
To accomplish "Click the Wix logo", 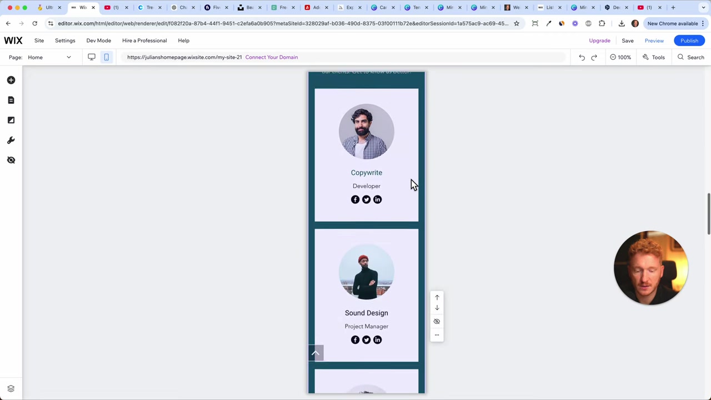I will pyautogui.click(x=13, y=41).
